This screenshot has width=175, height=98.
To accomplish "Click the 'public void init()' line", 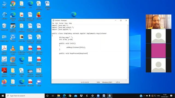I will click(67, 44).
